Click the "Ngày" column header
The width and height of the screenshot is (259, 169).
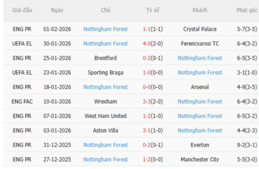coord(57,10)
